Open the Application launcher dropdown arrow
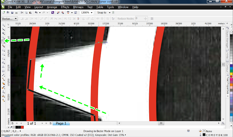 point(72,13)
